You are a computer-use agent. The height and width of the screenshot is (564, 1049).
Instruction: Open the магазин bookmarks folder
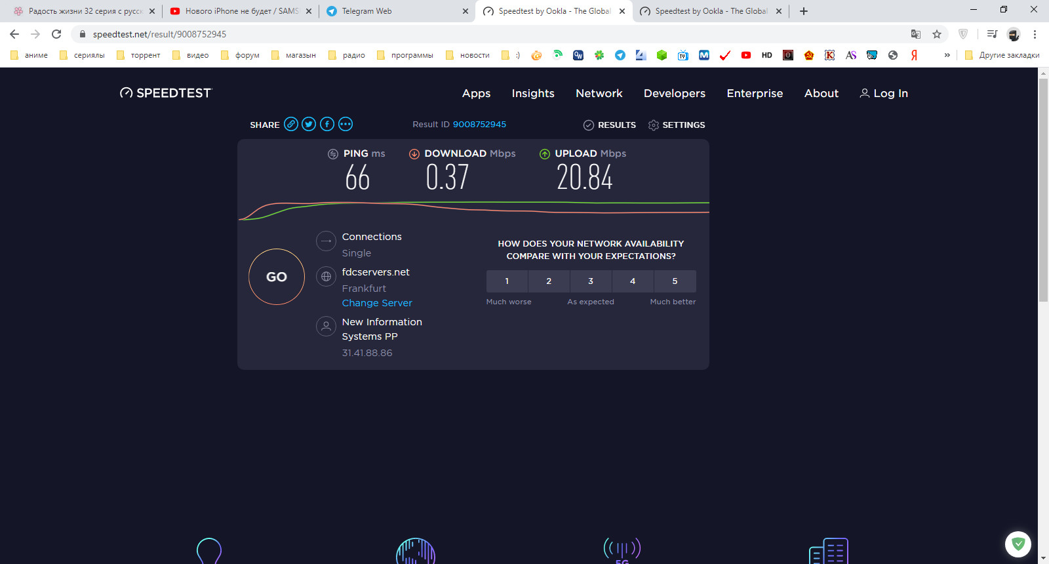click(294, 55)
